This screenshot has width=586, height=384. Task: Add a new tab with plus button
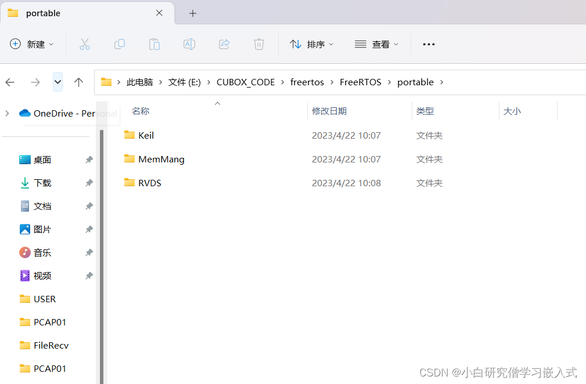click(192, 13)
